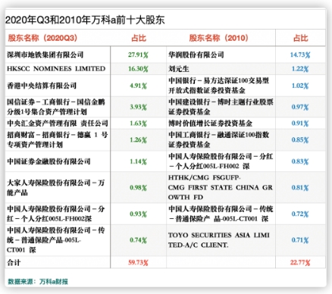Click the 中国证券金融股份有限公司 cell
Screen dimensions: 332x294
[49, 161]
